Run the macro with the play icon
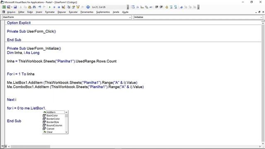The height and width of the screenshot is (149, 265). pyautogui.click(x=50, y=7)
